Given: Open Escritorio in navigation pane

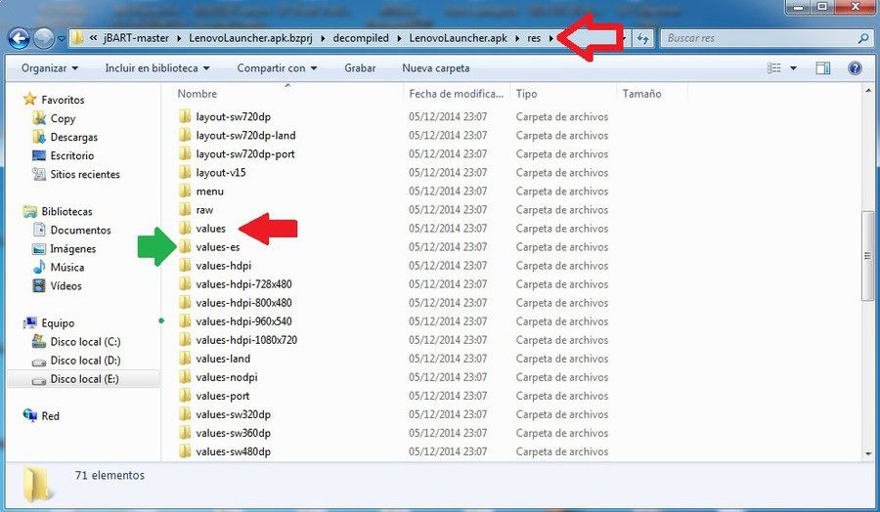Looking at the screenshot, I should tap(71, 155).
